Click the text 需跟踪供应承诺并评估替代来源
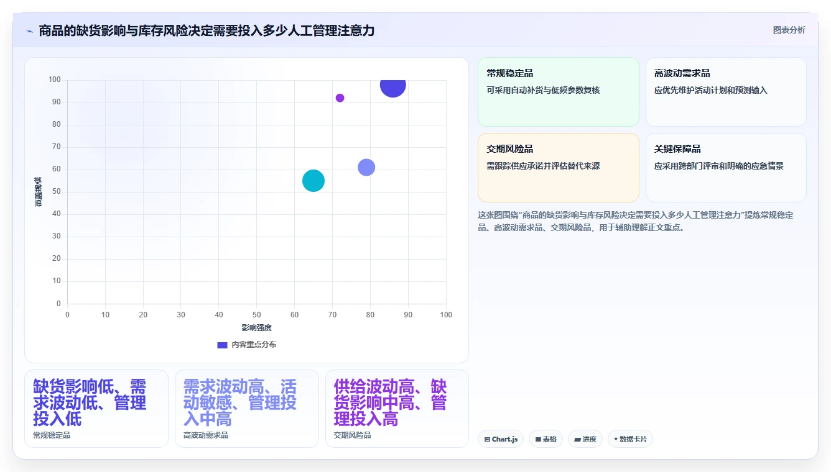831x472 pixels. (x=543, y=166)
